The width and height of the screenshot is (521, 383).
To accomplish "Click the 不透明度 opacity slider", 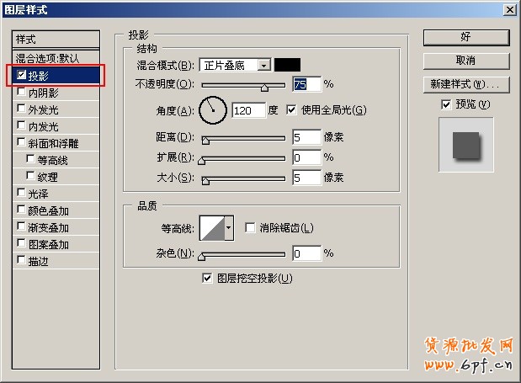I will [244, 86].
